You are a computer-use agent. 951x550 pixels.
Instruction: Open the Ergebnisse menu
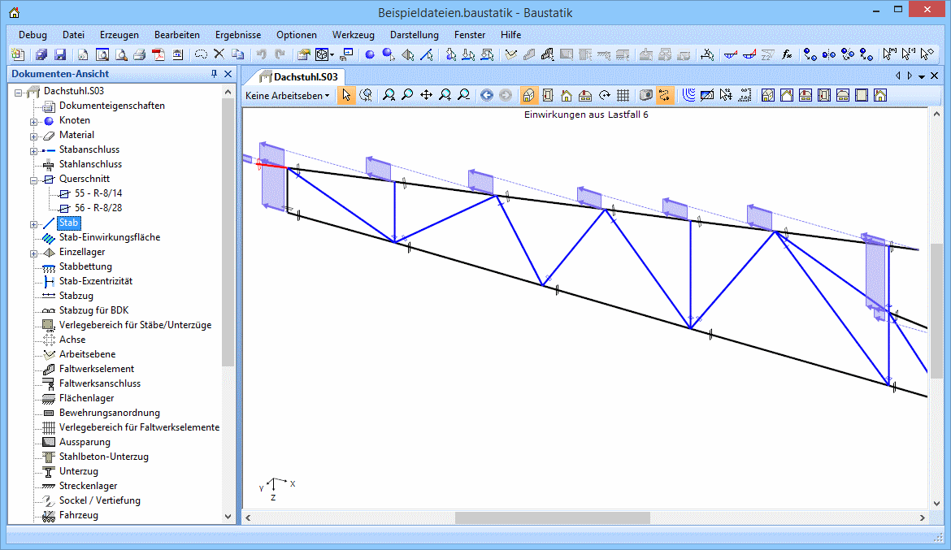coord(238,35)
